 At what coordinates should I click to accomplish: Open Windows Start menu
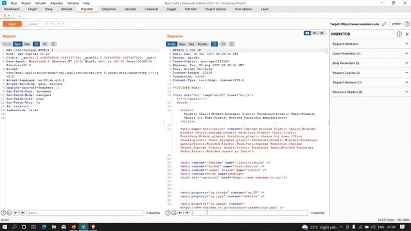[4, 227]
